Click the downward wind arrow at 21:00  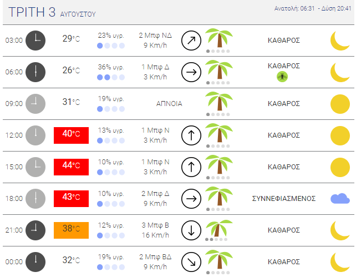point(191,230)
